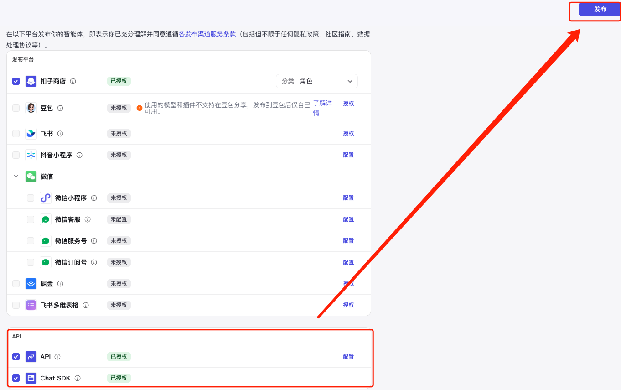The width and height of the screenshot is (621, 390).
Task: Click 配置 for 微信服务号
Action: pos(348,241)
